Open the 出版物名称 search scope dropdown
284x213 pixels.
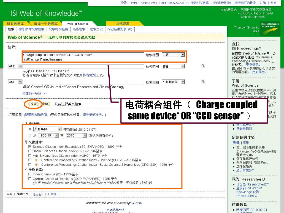tap(173, 82)
